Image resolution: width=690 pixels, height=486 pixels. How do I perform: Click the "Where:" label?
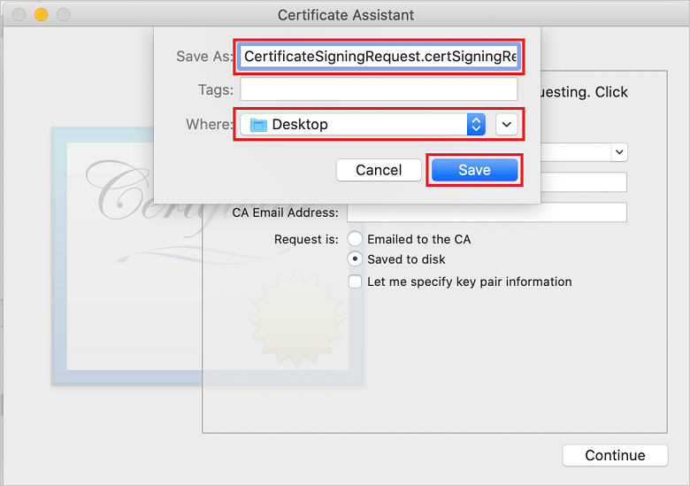coord(209,124)
